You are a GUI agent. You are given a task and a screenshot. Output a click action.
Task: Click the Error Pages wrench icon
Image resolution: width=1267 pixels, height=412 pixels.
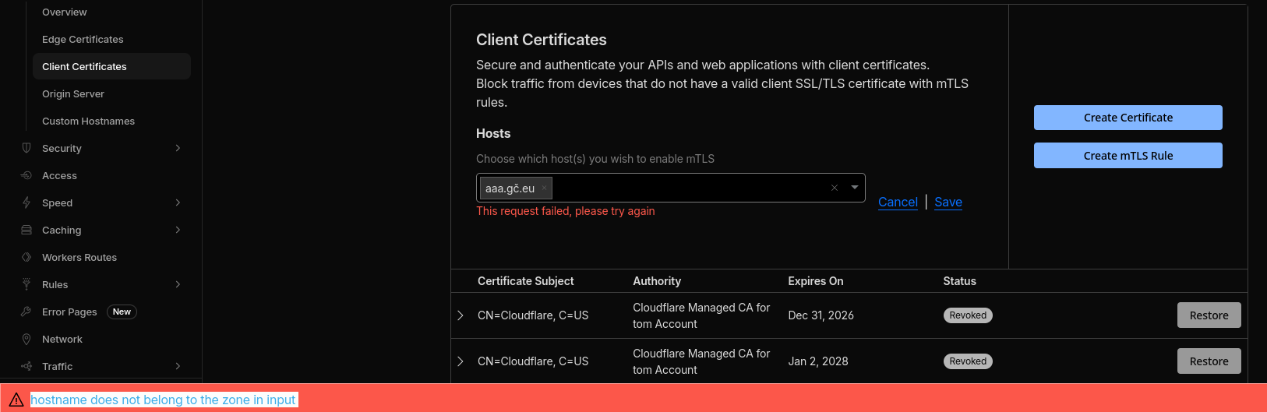pos(26,312)
